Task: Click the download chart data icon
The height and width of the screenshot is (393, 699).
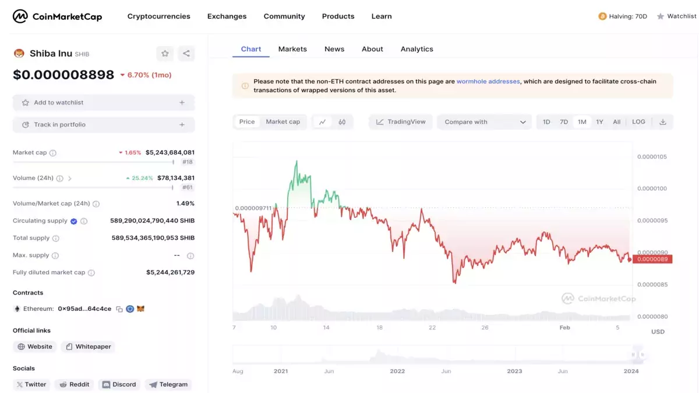Action: [x=663, y=122]
